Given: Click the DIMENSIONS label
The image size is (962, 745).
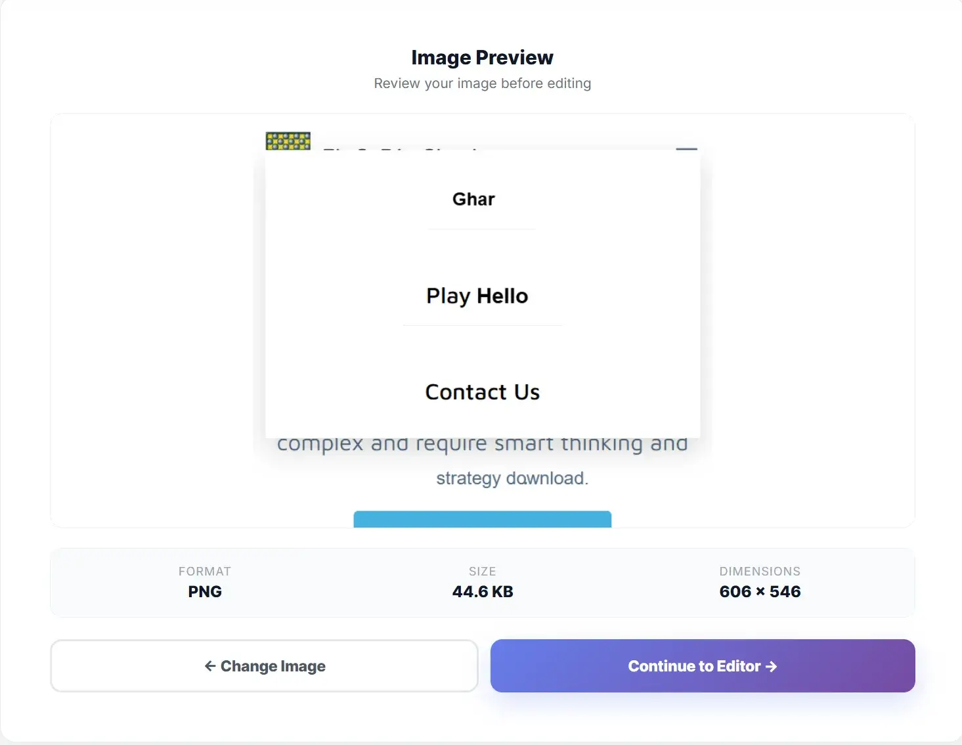Looking at the screenshot, I should tap(760, 572).
